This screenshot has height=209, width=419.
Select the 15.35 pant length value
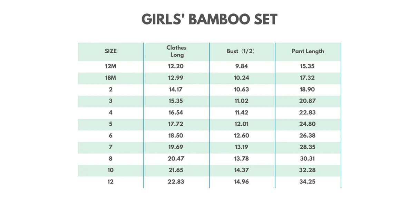(307, 66)
